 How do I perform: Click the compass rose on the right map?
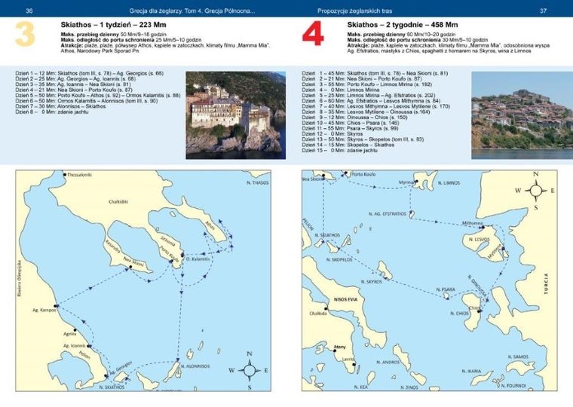tap(535, 191)
